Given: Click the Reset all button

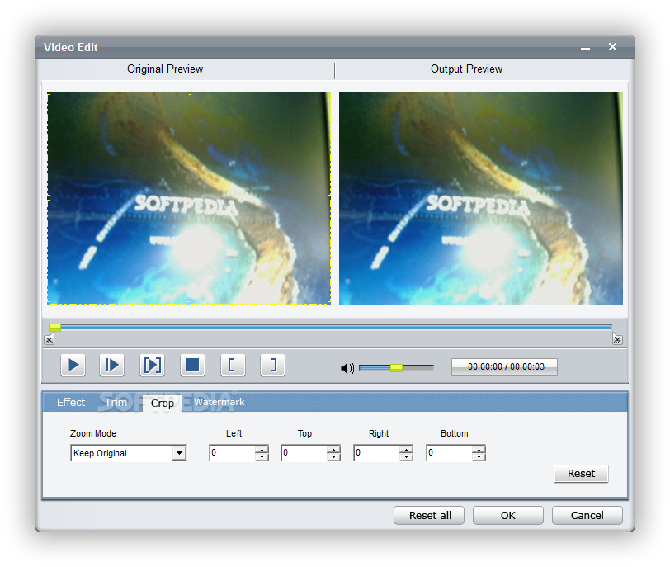Looking at the screenshot, I should [429, 515].
